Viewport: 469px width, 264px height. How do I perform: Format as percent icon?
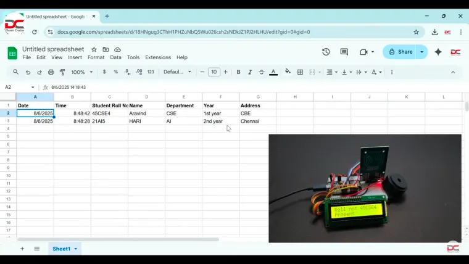point(116,72)
